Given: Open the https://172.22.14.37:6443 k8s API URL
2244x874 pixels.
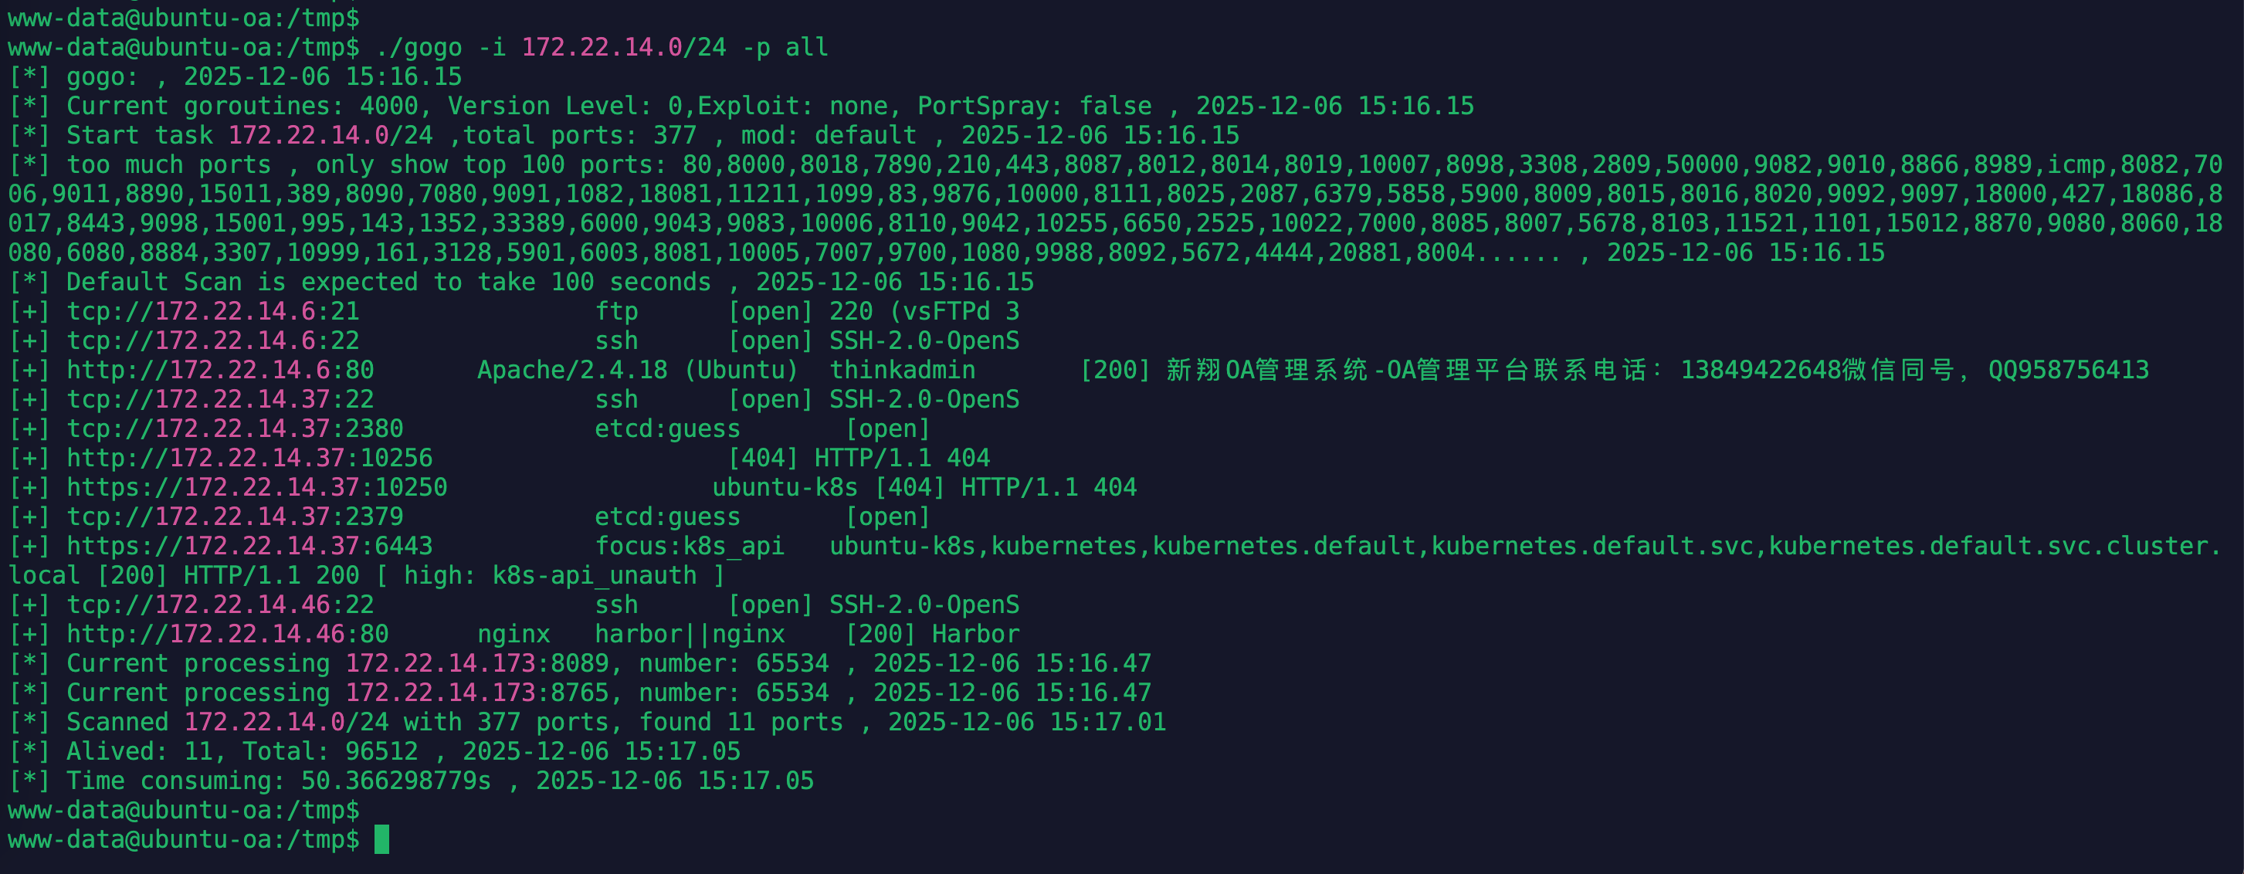Looking at the screenshot, I should pos(250,547).
